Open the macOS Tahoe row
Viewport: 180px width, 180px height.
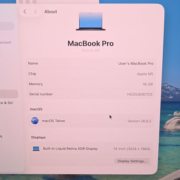point(91,121)
